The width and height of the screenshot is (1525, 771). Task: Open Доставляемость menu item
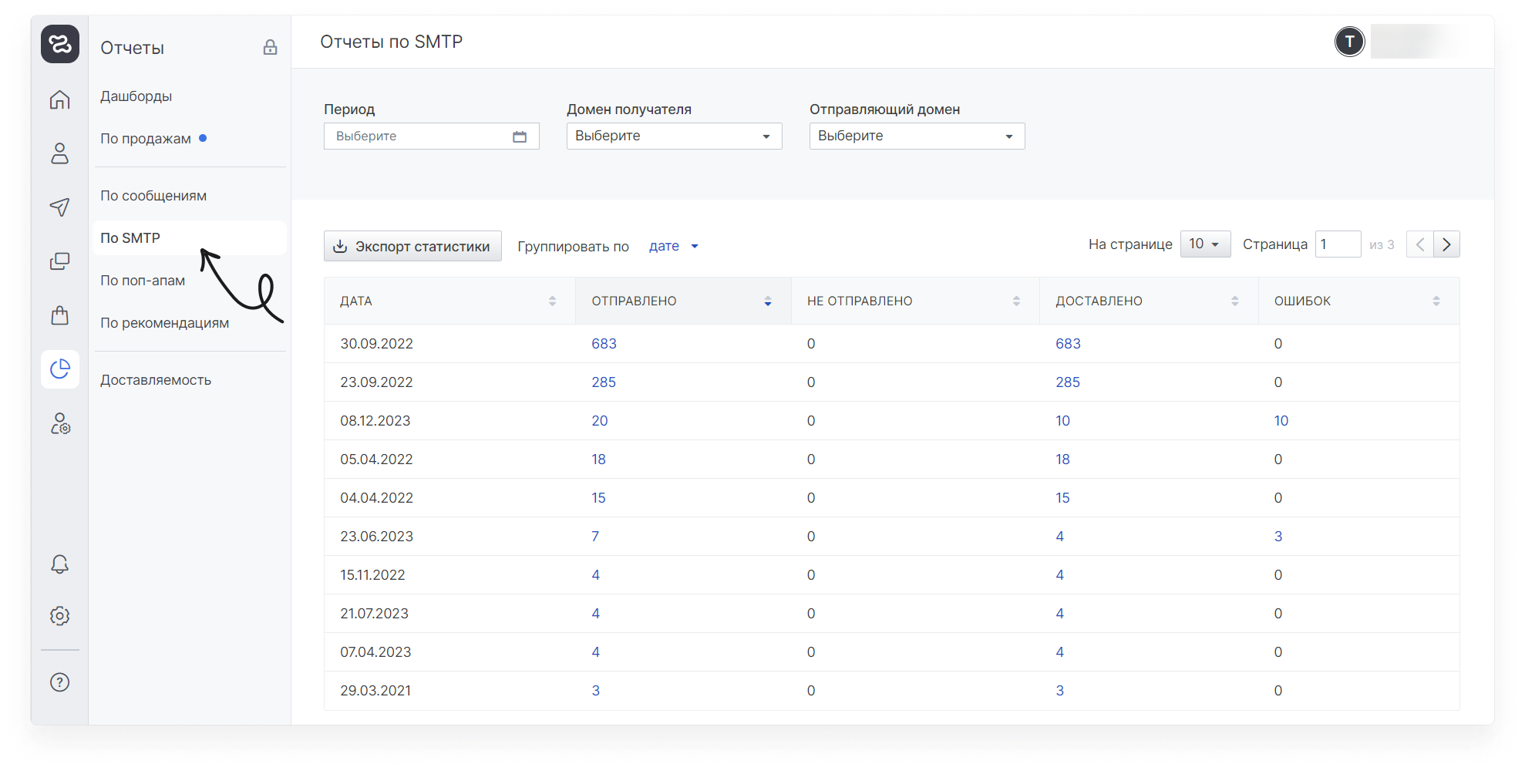click(x=156, y=380)
